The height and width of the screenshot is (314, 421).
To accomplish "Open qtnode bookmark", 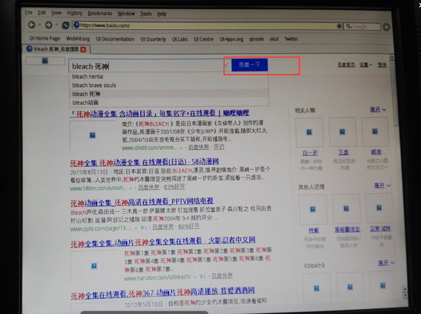I will [x=256, y=39].
